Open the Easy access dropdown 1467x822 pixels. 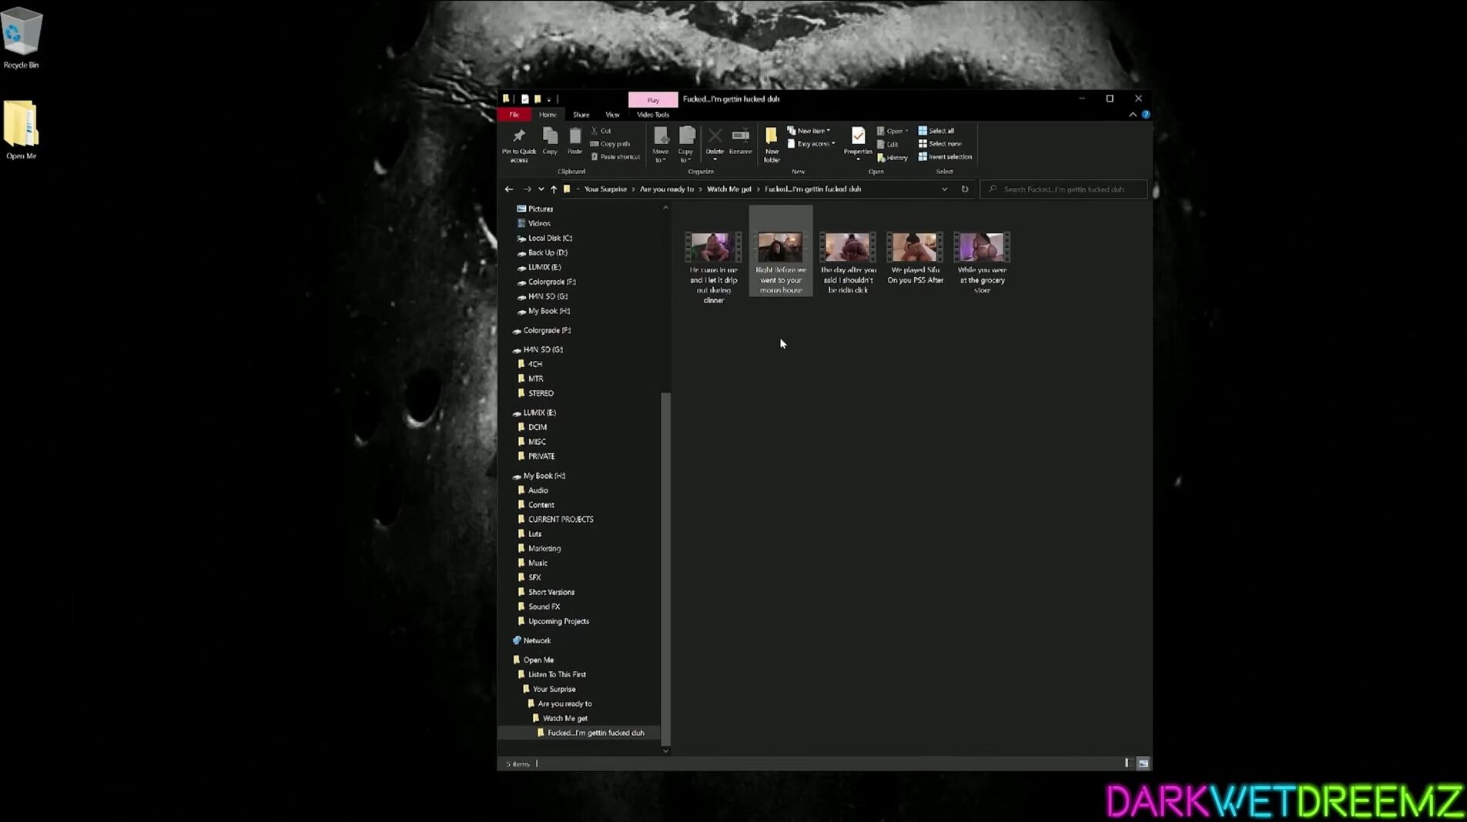(x=811, y=144)
